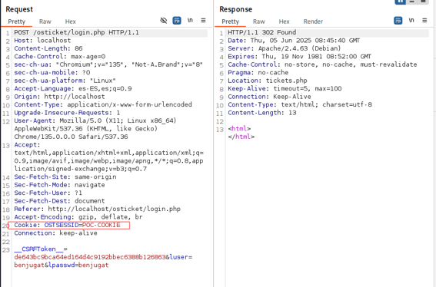The image size is (436, 287).
Task: Click the Pragma: no-cache header
Action: click(258, 73)
